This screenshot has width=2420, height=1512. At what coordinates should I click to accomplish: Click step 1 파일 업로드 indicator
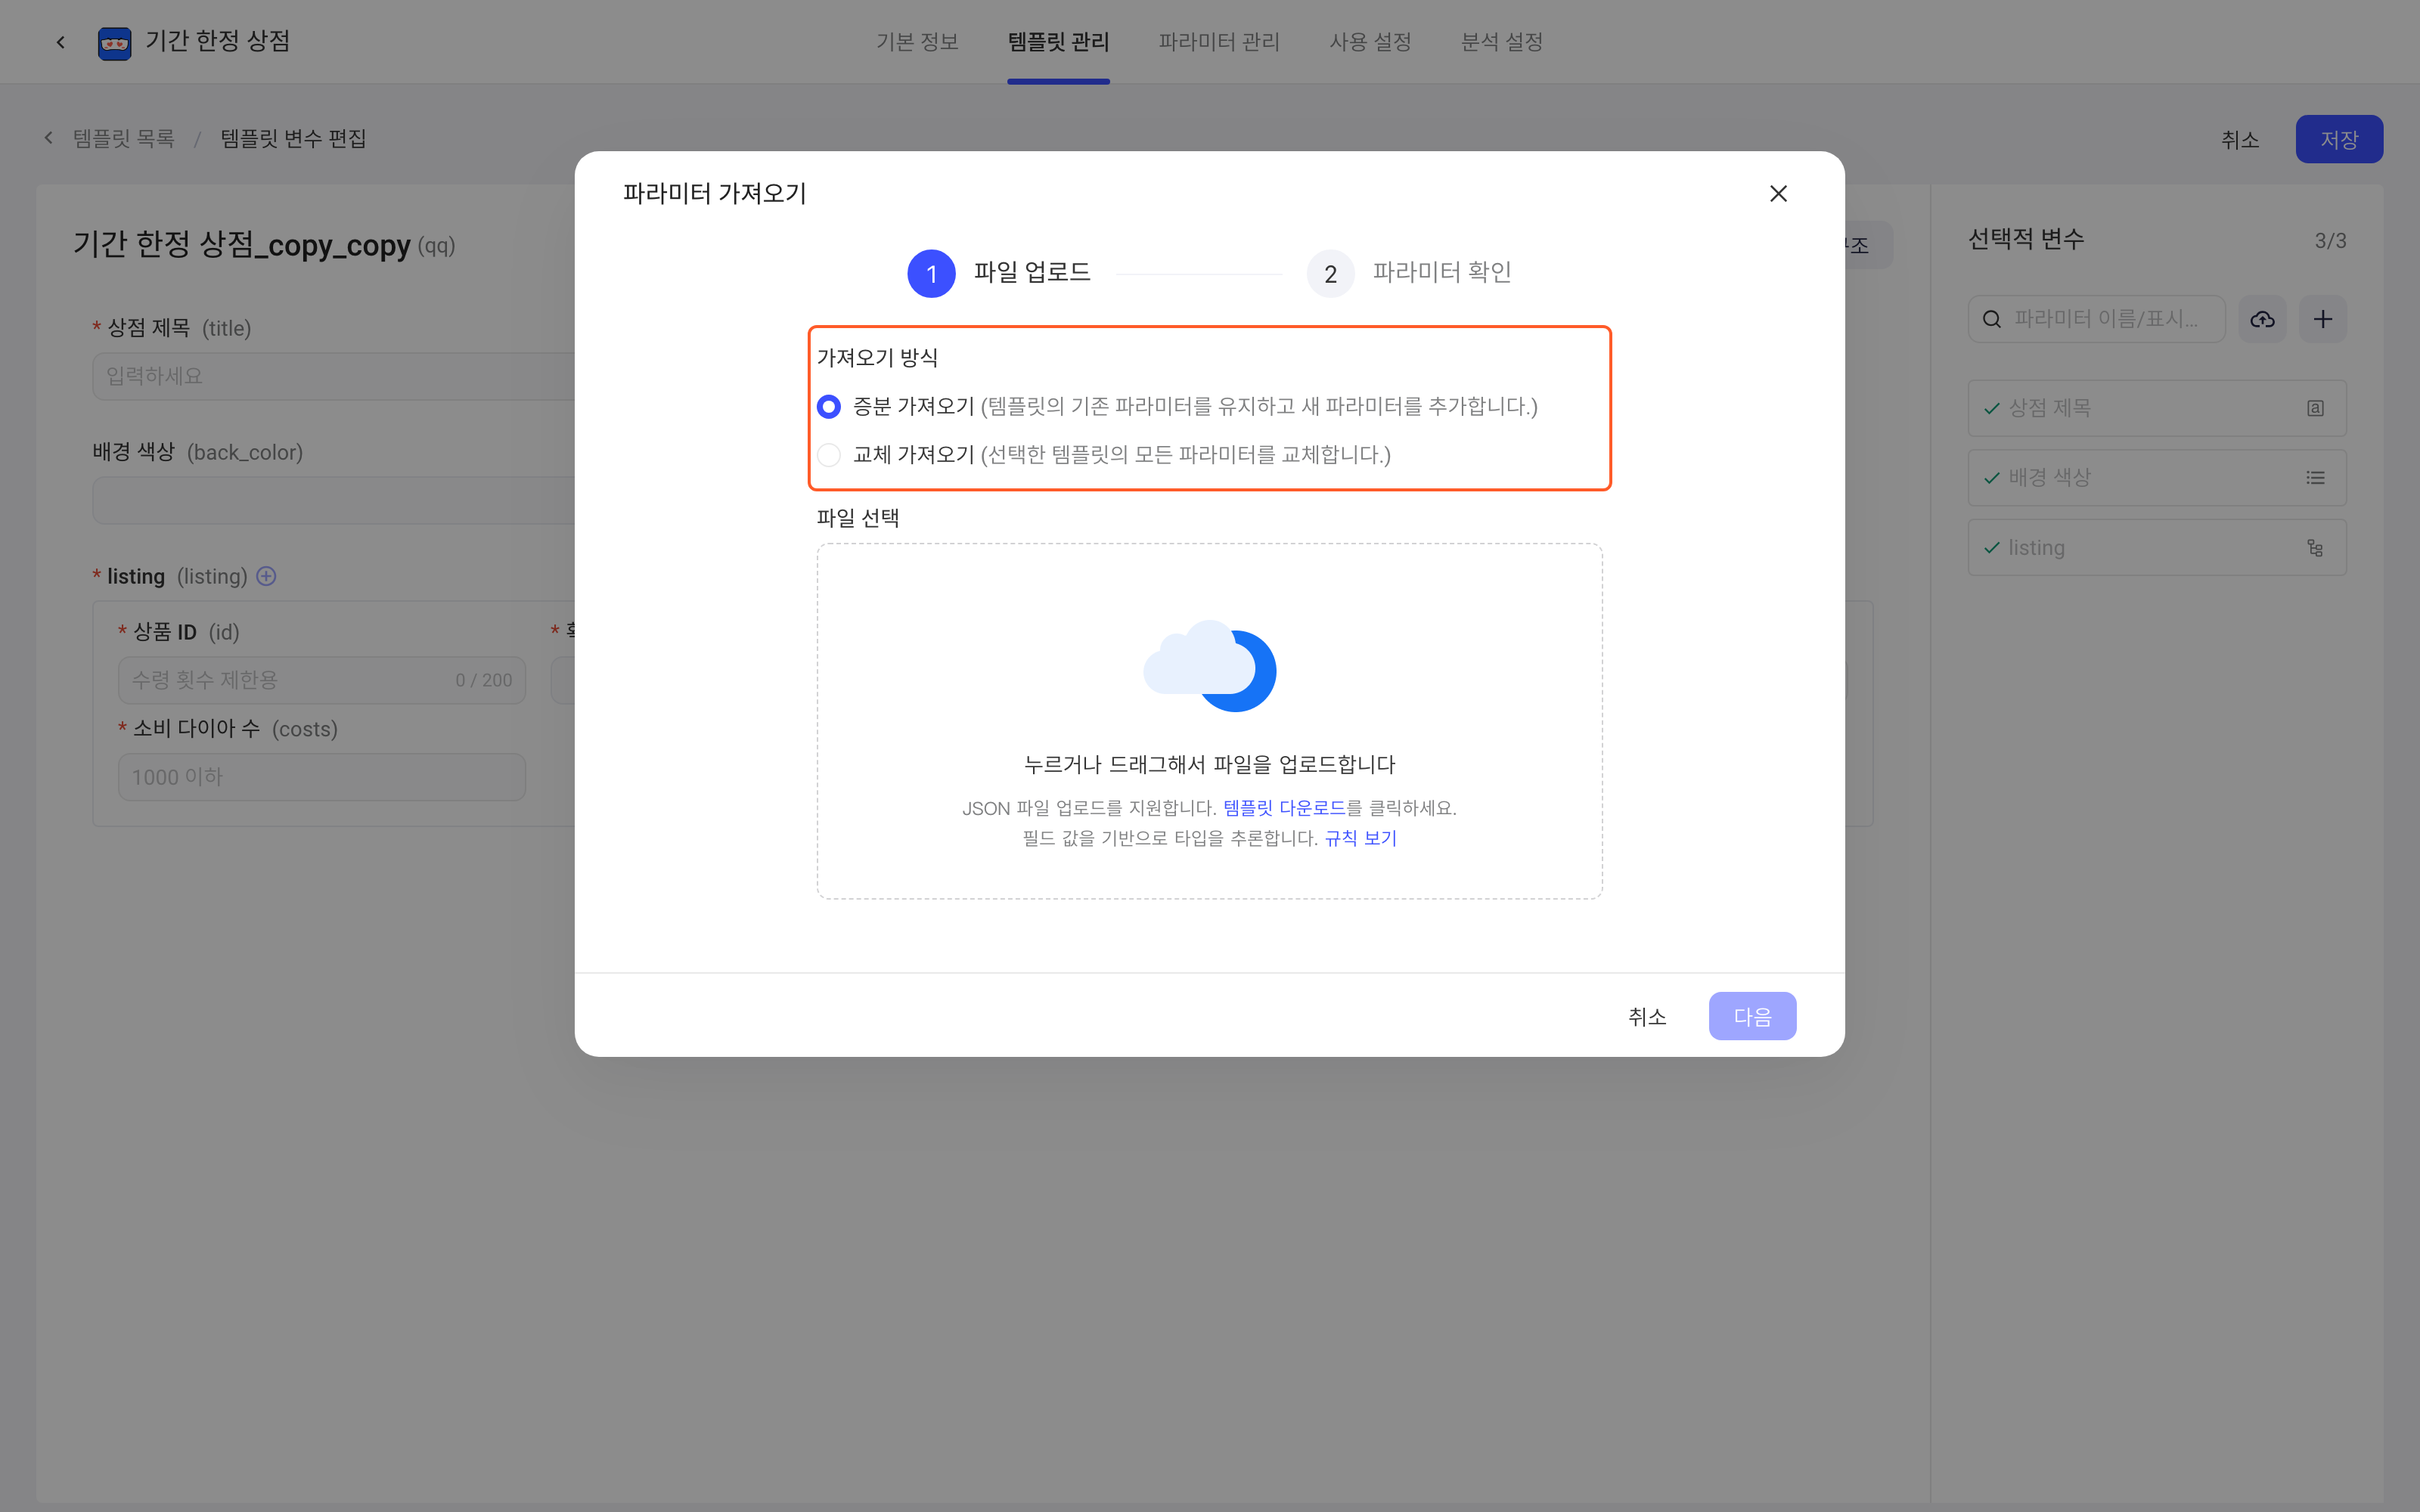(998, 273)
